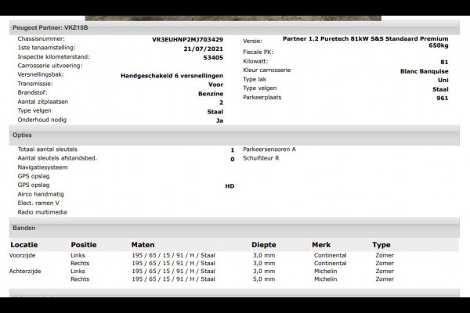Click the Navigatiesysteem option label
Viewport: 470px width, 313px height.
[43, 167]
